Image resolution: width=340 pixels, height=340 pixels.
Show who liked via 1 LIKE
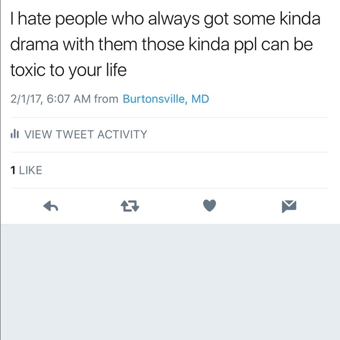tap(26, 170)
